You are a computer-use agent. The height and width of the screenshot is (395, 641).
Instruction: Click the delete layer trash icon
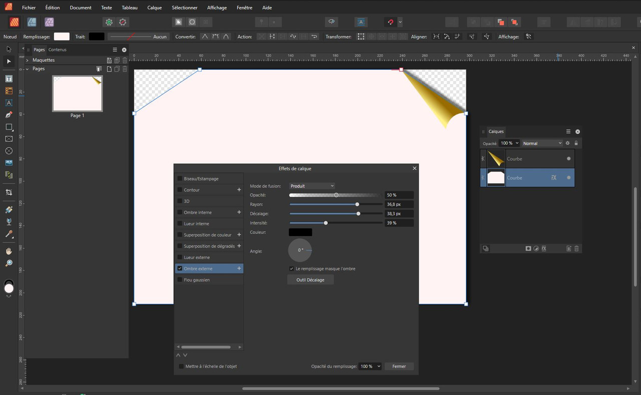coord(576,248)
